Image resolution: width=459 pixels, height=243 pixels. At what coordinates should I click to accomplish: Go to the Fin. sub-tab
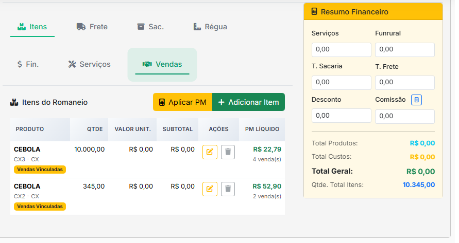(x=28, y=64)
